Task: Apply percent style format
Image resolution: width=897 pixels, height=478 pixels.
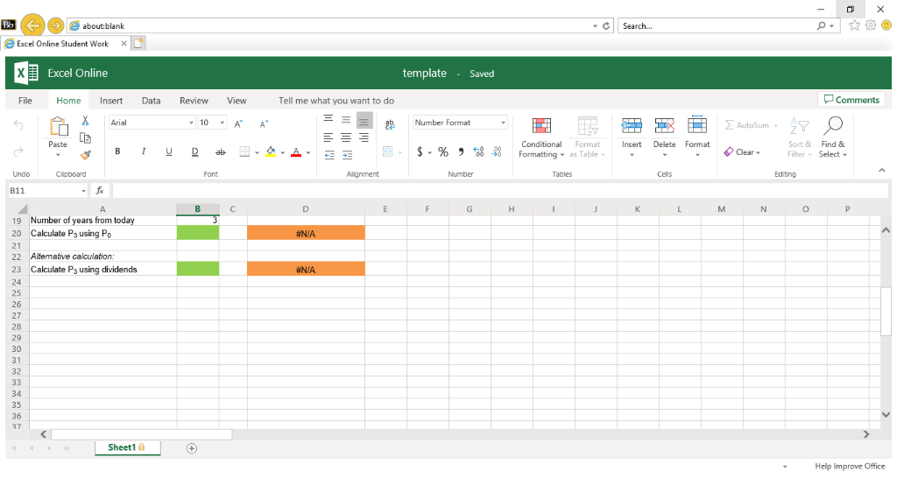Action: [x=442, y=151]
